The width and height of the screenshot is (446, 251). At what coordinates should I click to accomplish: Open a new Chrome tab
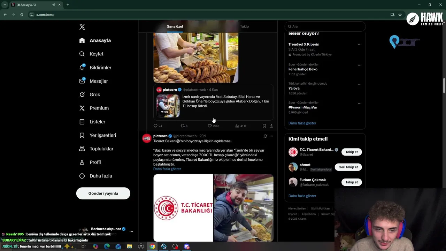[x=68, y=5]
